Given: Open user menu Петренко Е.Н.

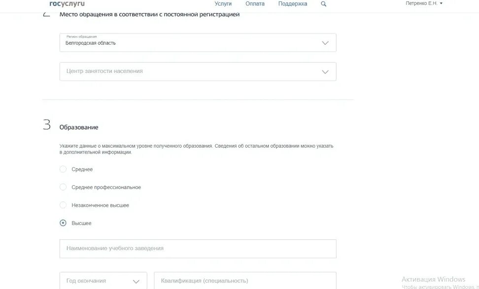Looking at the screenshot, I should click(x=424, y=3).
